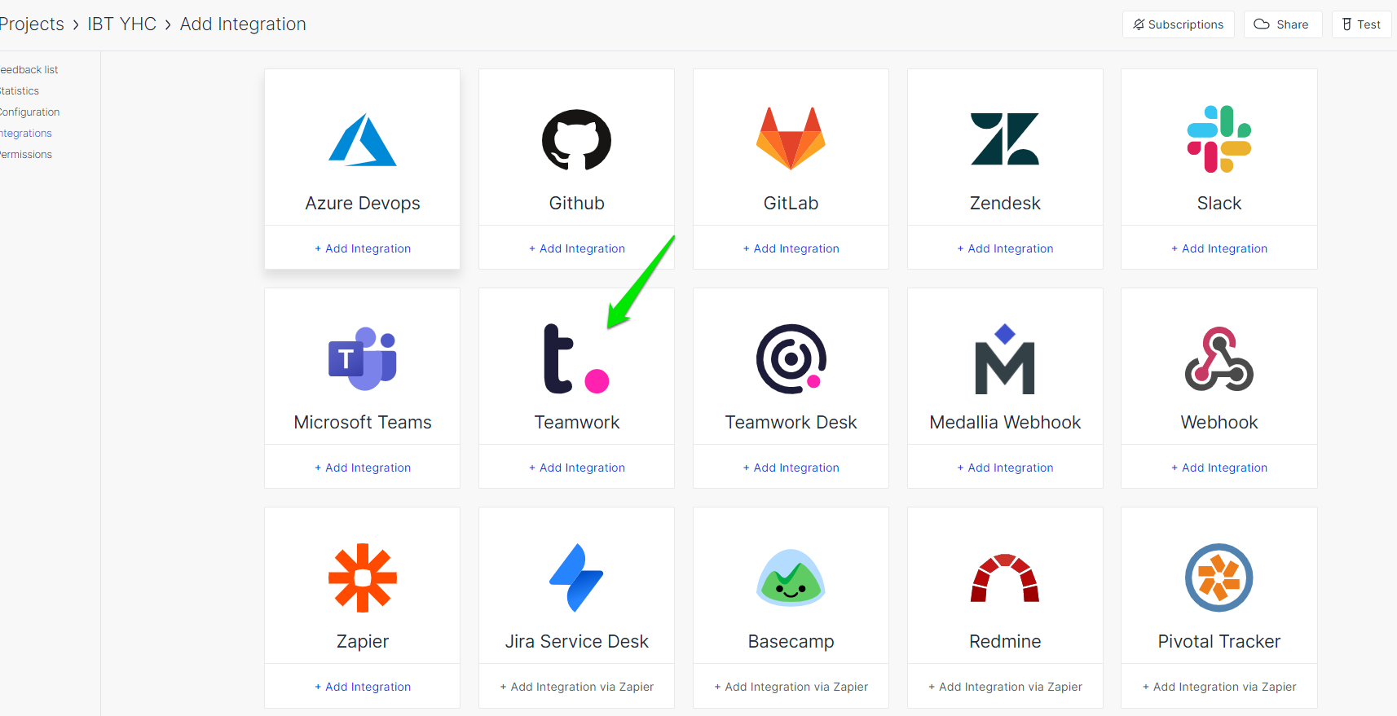Open Permissions in sidebar

pos(25,155)
